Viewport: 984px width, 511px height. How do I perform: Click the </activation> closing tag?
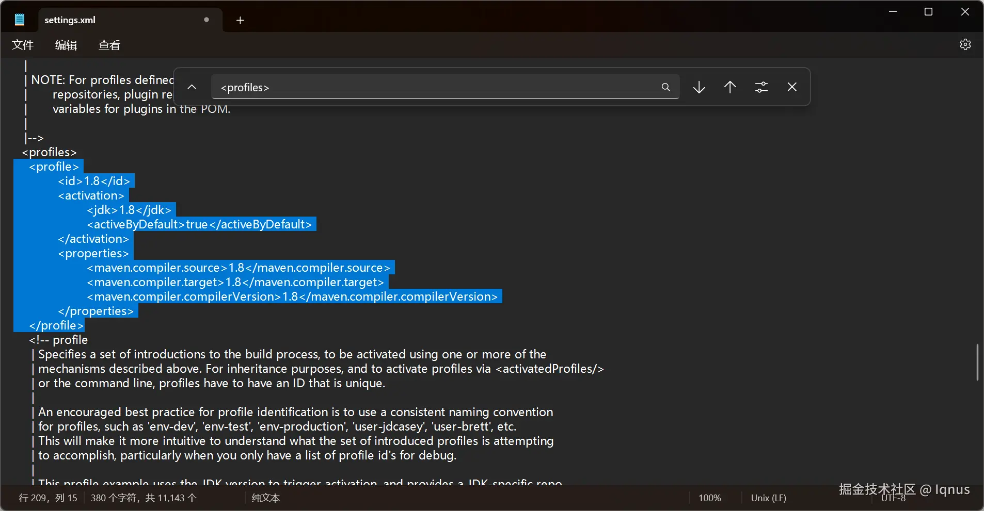(93, 239)
